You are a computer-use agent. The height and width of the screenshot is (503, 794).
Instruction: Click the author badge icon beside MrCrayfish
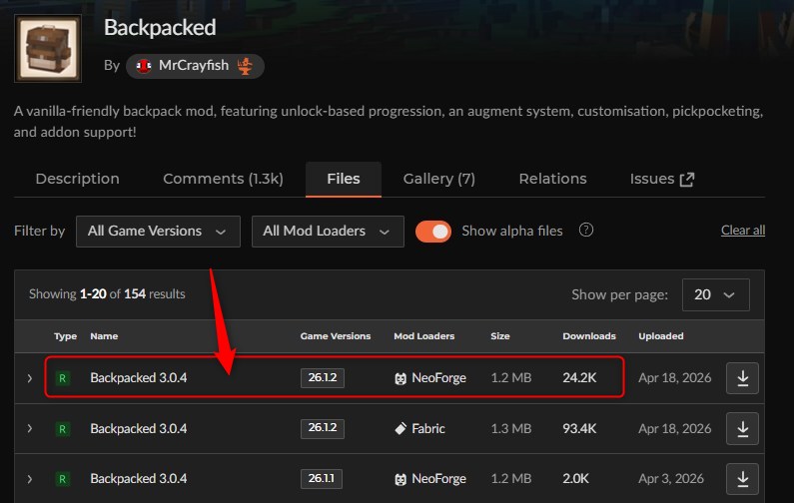pyautogui.click(x=246, y=66)
